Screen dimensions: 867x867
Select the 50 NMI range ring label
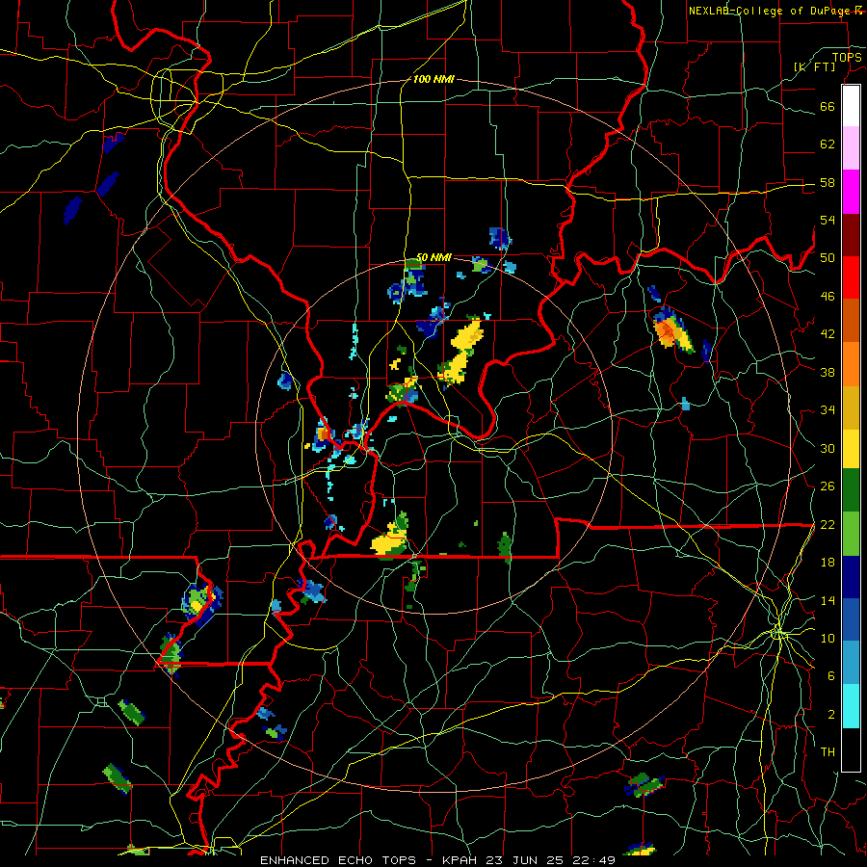click(433, 257)
